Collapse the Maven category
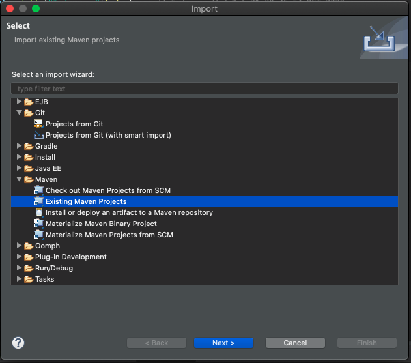 (x=19, y=179)
